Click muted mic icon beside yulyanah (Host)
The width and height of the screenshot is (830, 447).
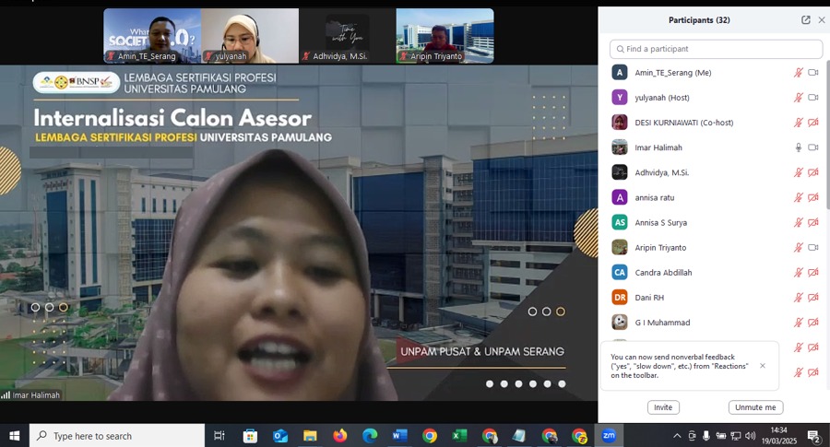coord(799,98)
